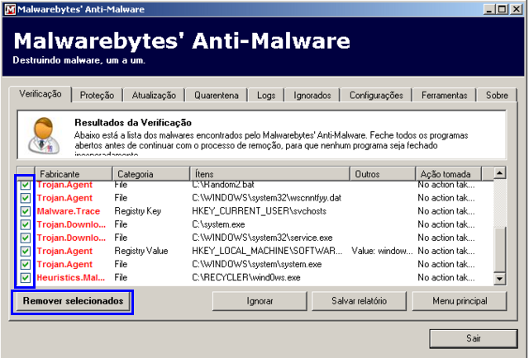The image size is (529, 358).
Task: Switch to the Quarentena tab
Action: (218, 96)
